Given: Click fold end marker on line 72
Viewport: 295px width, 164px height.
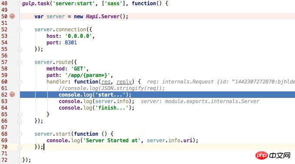Looking at the screenshot, I should tap(20, 160).
